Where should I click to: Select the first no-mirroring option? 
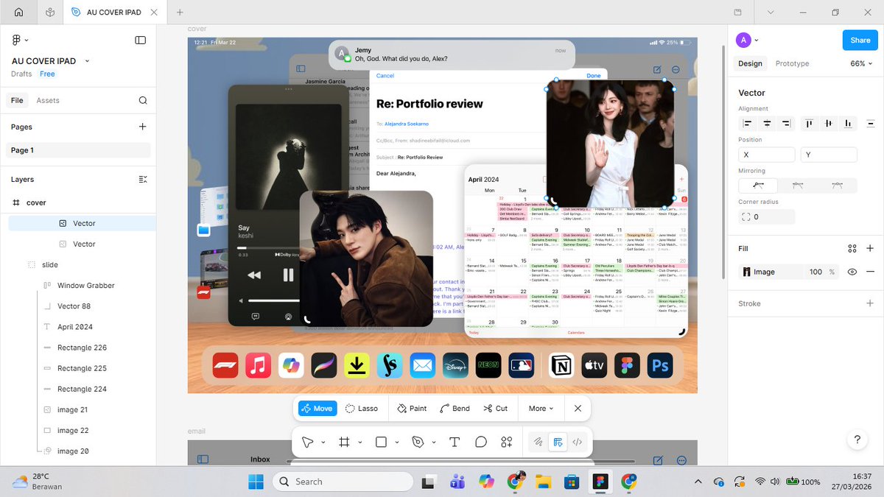point(758,186)
